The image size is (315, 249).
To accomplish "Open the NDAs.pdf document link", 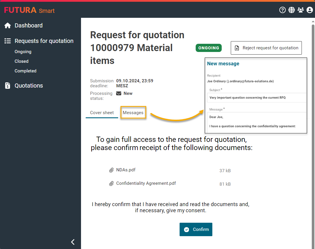I will click(x=126, y=170).
